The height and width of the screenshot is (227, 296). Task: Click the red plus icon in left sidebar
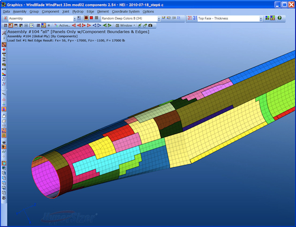(x=4, y=50)
